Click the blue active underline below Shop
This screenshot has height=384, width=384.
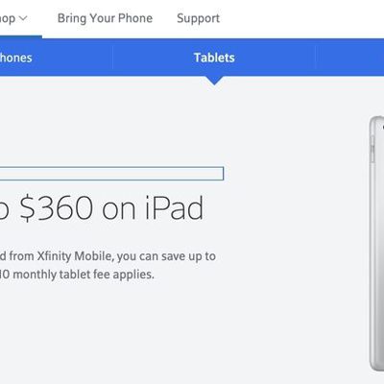21,36
